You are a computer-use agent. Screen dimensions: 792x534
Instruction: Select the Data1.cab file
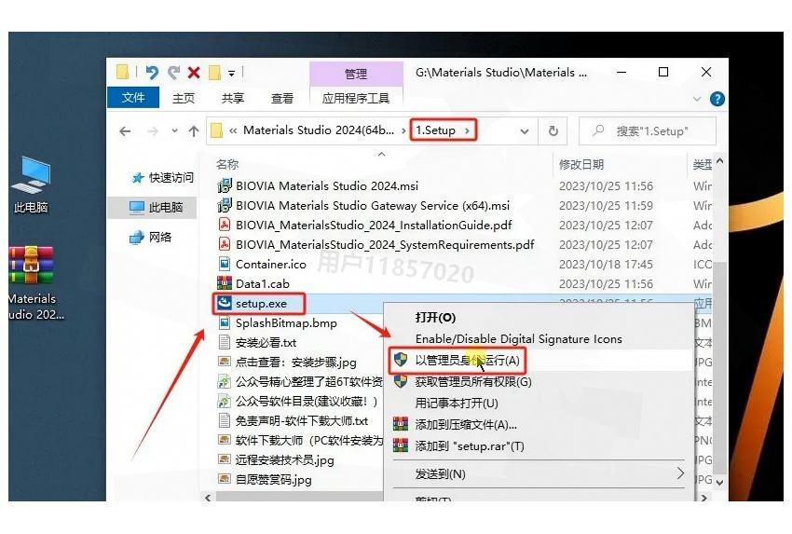click(x=262, y=284)
